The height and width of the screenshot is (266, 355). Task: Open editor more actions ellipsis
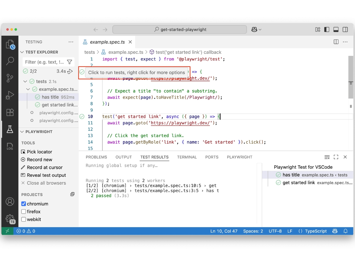pos(345,42)
